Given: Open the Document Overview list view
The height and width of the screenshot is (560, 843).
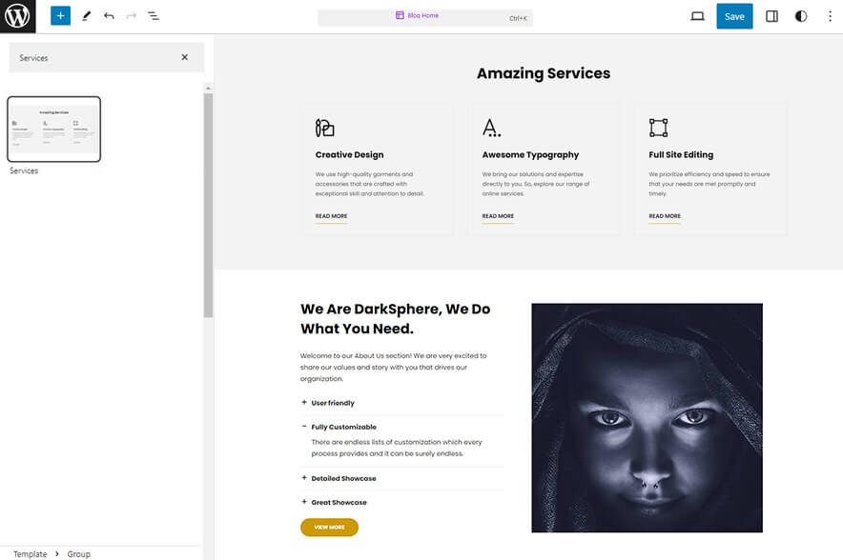Looking at the screenshot, I should pyautogui.click(x=154, y=15).
